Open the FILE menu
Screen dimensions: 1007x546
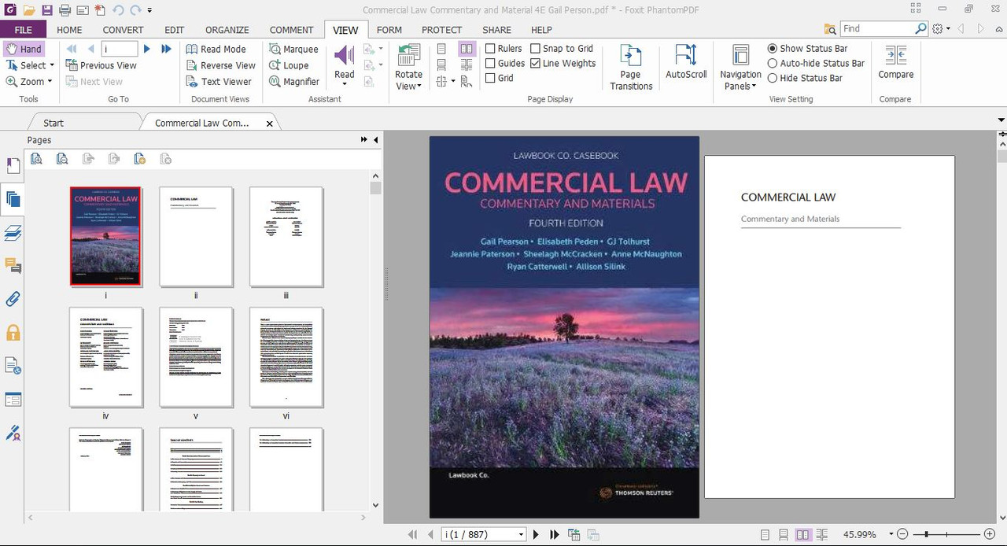coord(23,30)
